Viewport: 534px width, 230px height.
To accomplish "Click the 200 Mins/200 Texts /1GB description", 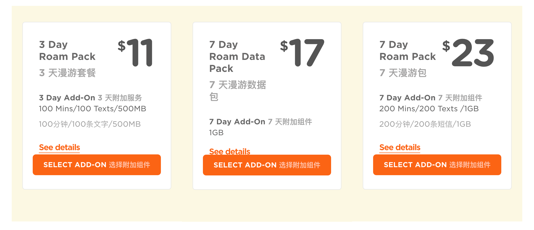I will [429, 109].
